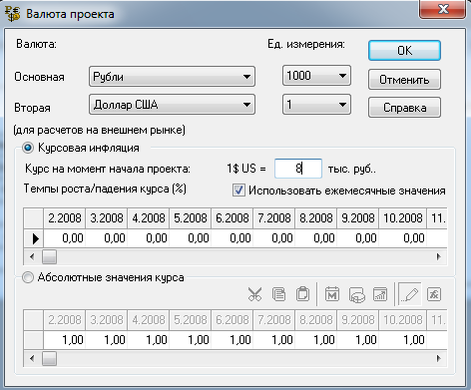Click the monthly calendar M icon
The height and width of the screenshot is (390, 471).
pos(331,294)
